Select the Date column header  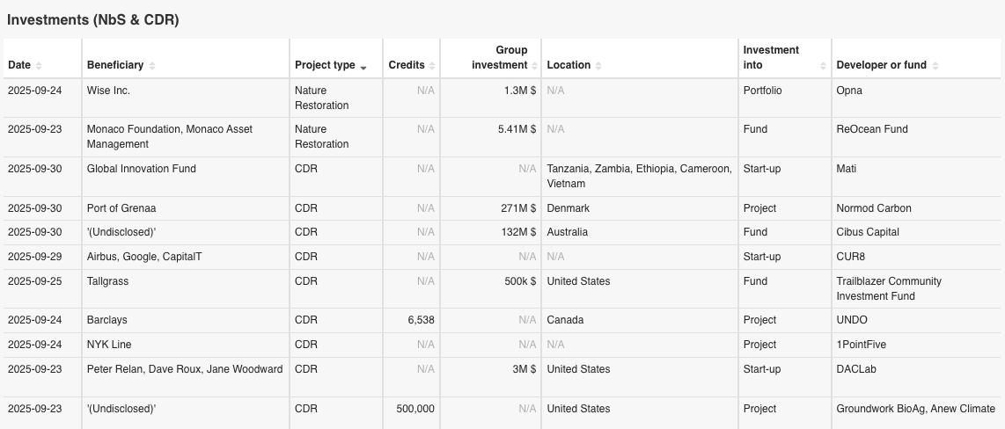[x=19, y=65]
